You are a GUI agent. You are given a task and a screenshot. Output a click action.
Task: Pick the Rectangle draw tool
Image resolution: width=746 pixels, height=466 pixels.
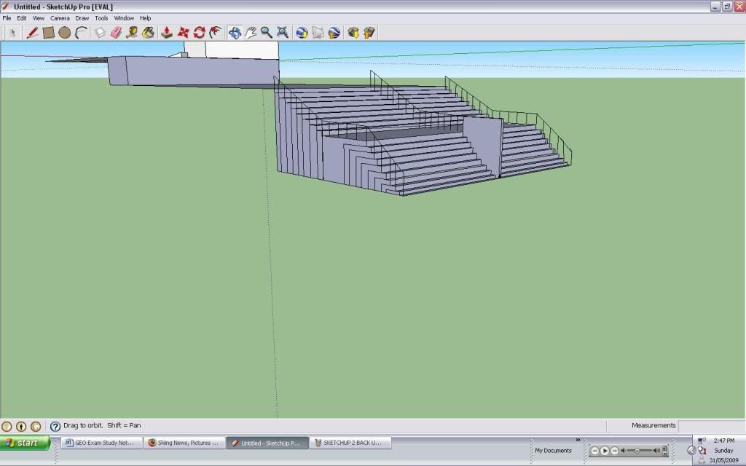(x=48, y=32)
